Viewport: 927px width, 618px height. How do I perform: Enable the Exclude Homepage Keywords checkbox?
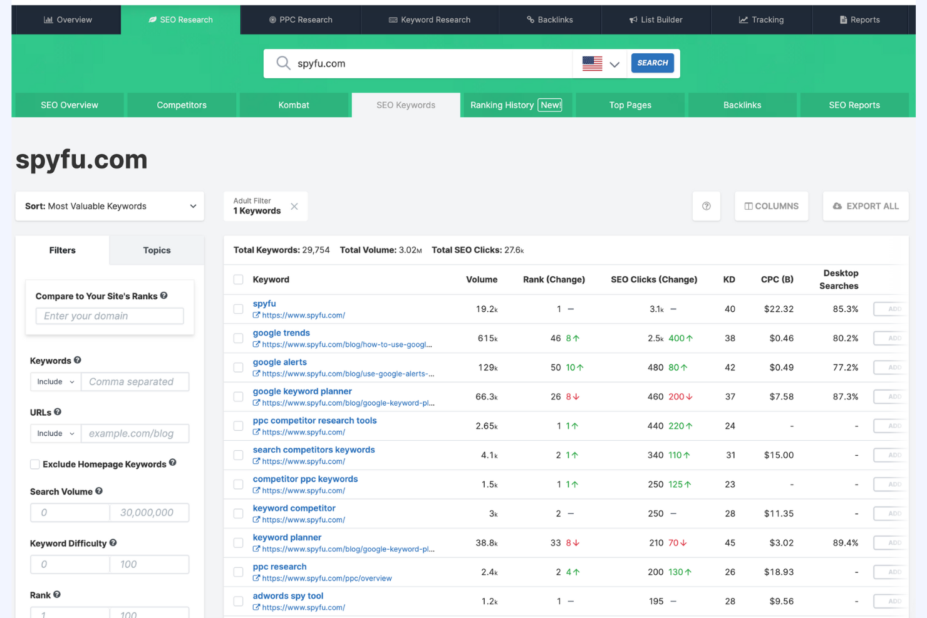pyautogui.click(x=35, y=464)
